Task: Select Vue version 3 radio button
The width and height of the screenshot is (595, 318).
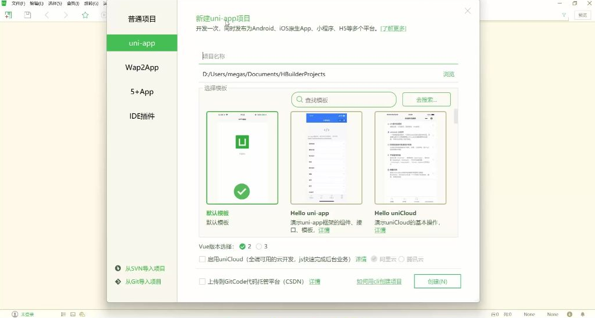Action: click(x=259, y=247)
